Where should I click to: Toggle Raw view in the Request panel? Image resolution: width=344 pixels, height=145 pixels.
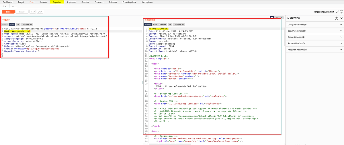12,25
